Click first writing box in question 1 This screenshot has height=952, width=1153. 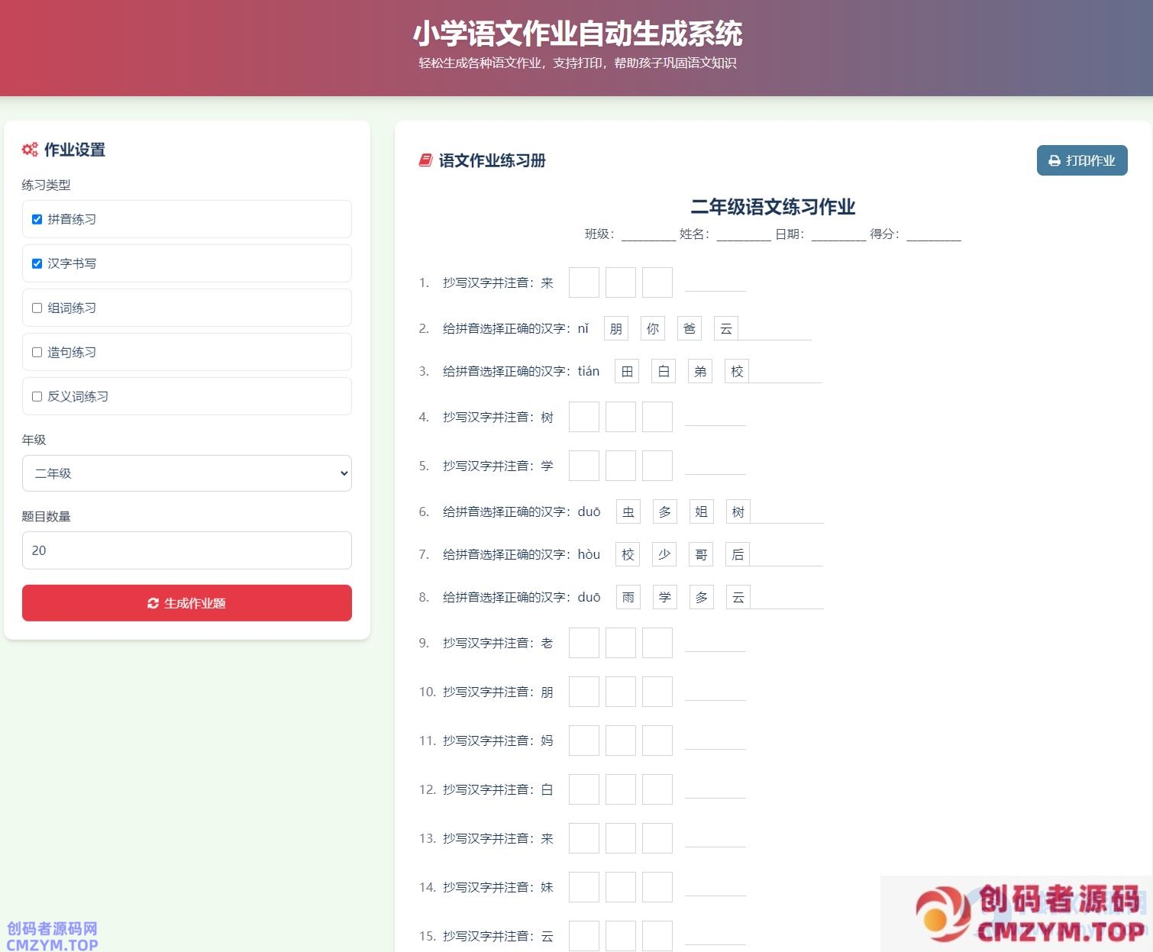click(x=584, y=282)
